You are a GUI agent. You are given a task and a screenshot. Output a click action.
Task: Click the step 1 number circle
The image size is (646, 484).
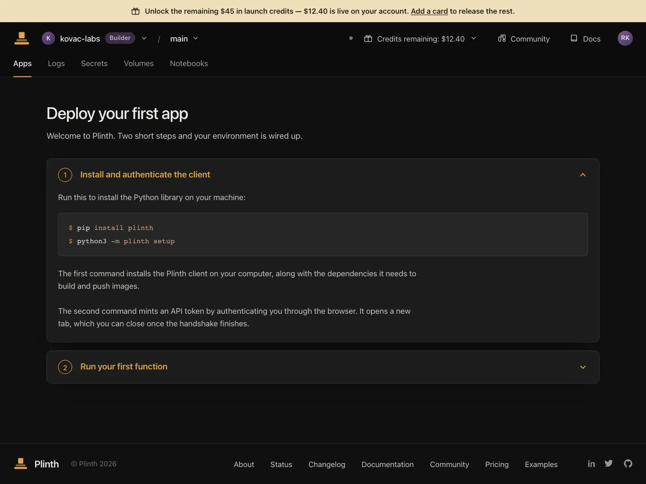(65, 175)
